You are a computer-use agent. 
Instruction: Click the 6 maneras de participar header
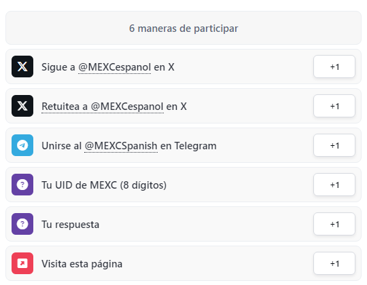click(183, 28)
